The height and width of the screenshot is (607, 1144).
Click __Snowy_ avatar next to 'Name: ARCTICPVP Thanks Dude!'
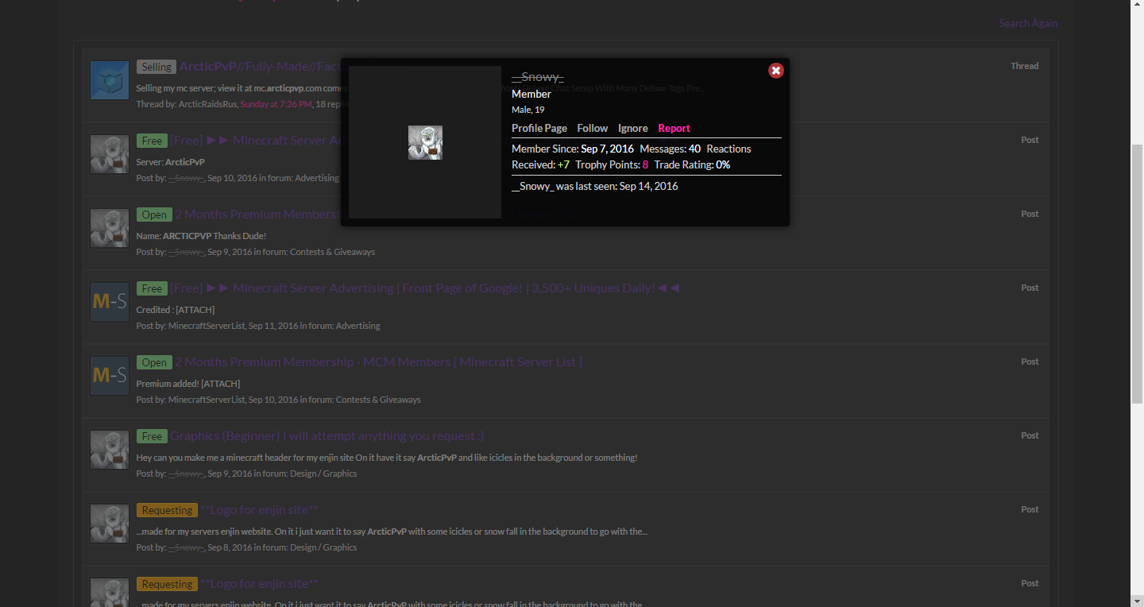coord(110,228)
